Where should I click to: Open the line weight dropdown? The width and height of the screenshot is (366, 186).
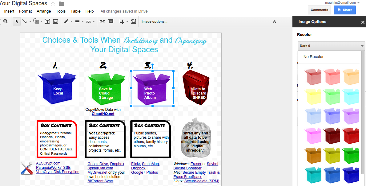pos(78,21)
